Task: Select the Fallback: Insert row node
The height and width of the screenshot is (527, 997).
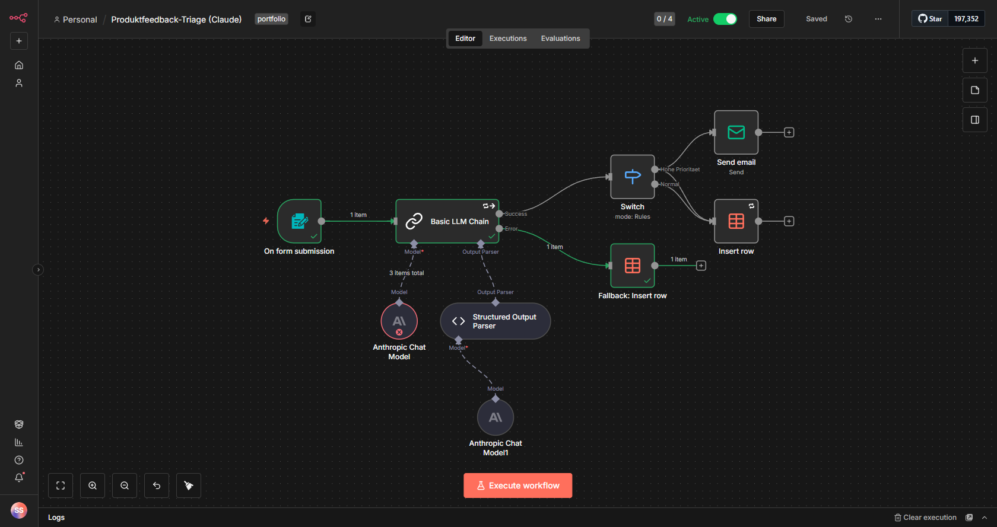Action: [x=633, y=266]
